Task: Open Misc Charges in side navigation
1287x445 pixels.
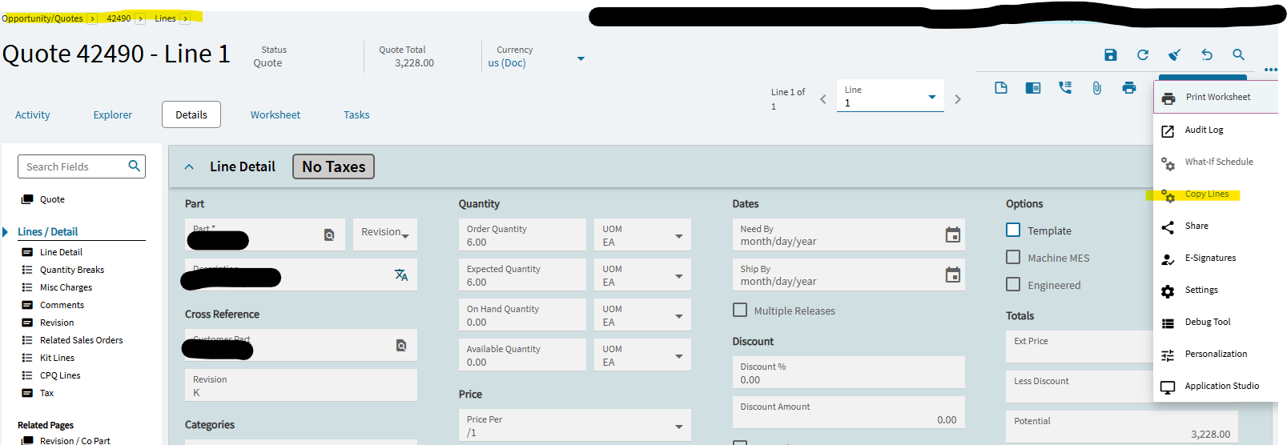Action: [66, 287]
